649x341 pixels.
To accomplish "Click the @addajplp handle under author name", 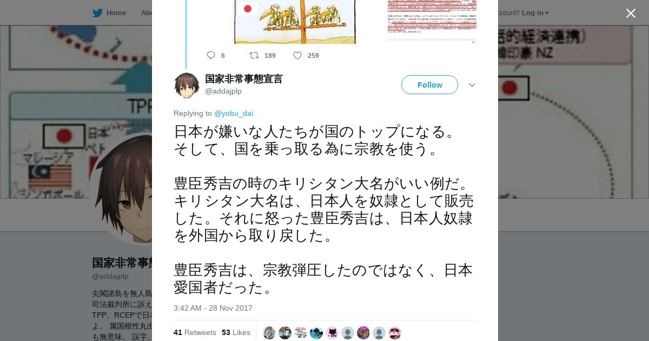I will [x=223, y=91].
